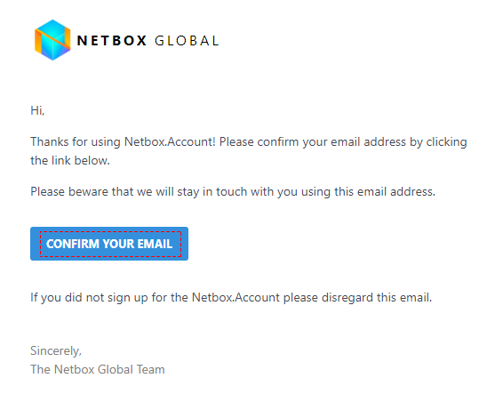Click "using this email address." text
The height and width of the screenshot is (394, 487).
pyautogui.click(x=368, y=192)
